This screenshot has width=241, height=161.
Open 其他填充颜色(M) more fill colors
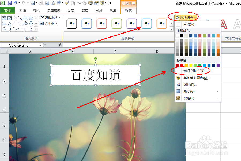coord(198,78)
